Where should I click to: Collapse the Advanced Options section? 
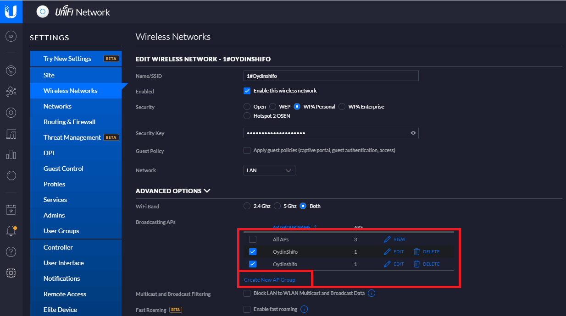(173, 191)
